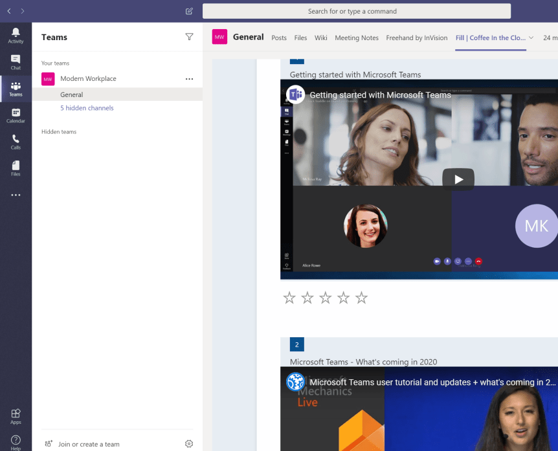Image resolution: width=558 pixels, height=451 pixels.
Task: Open Files in the sidebar
Action: coord(16,168)
